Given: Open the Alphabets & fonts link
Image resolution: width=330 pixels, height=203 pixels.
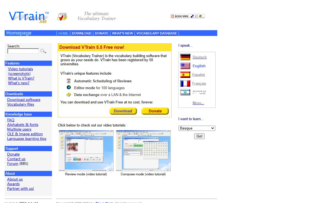Looking at the screenshot, I should (23, 125).
